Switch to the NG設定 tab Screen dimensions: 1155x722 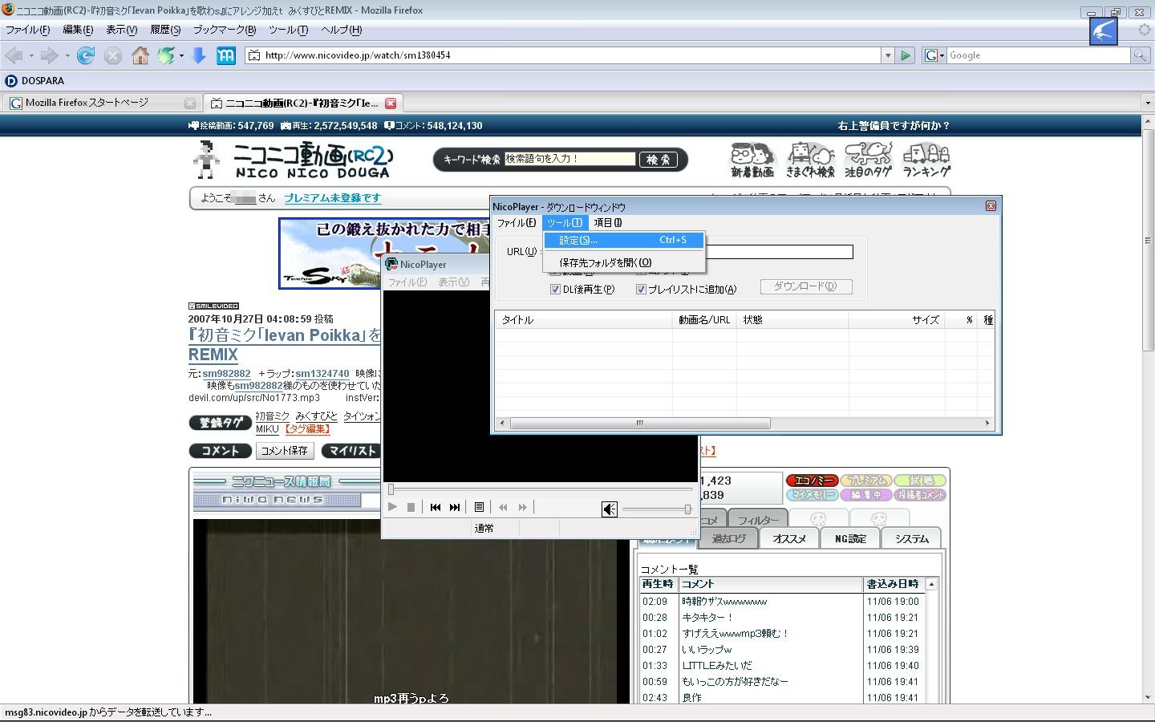point(850,539)
